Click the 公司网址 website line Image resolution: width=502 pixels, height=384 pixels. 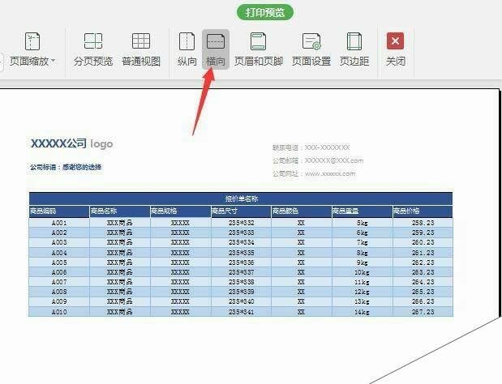(314, 173)
